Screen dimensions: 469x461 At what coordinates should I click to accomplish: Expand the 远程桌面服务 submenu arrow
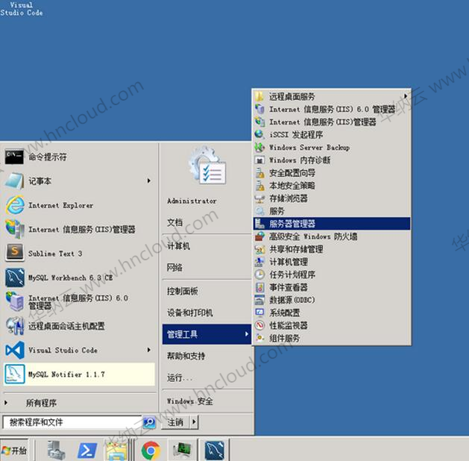tap(406, 96)
